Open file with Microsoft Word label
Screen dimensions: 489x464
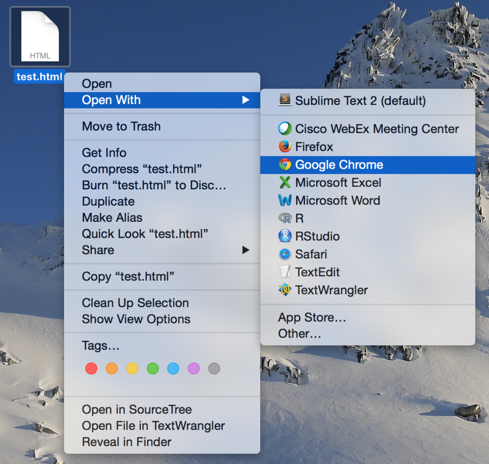[337, 201]
